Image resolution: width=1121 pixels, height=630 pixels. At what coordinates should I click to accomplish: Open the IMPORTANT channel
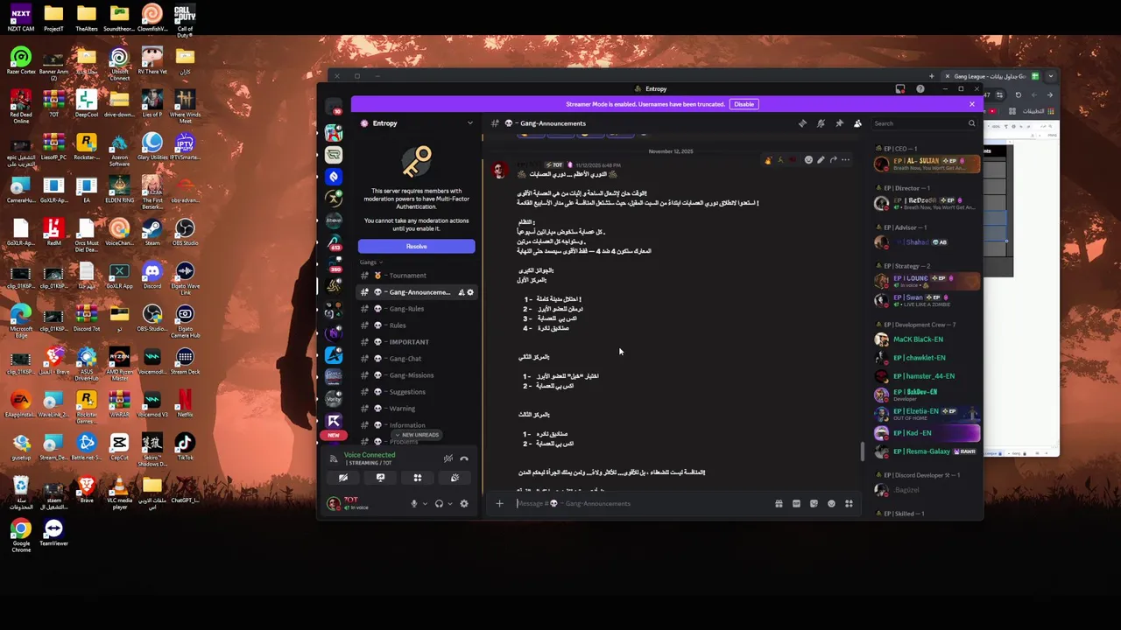[x=417, y=342]
